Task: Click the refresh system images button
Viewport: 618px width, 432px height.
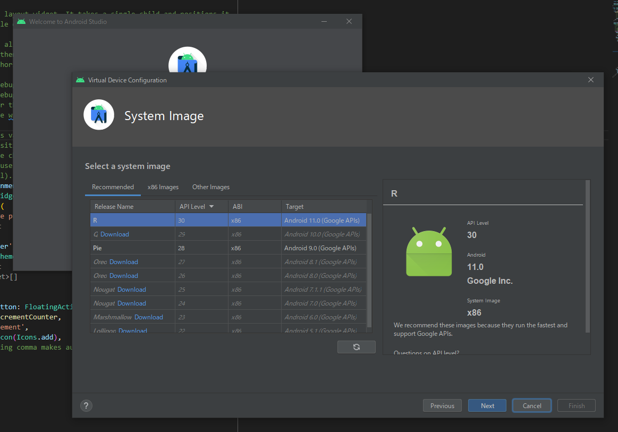Action: point(357,347)
